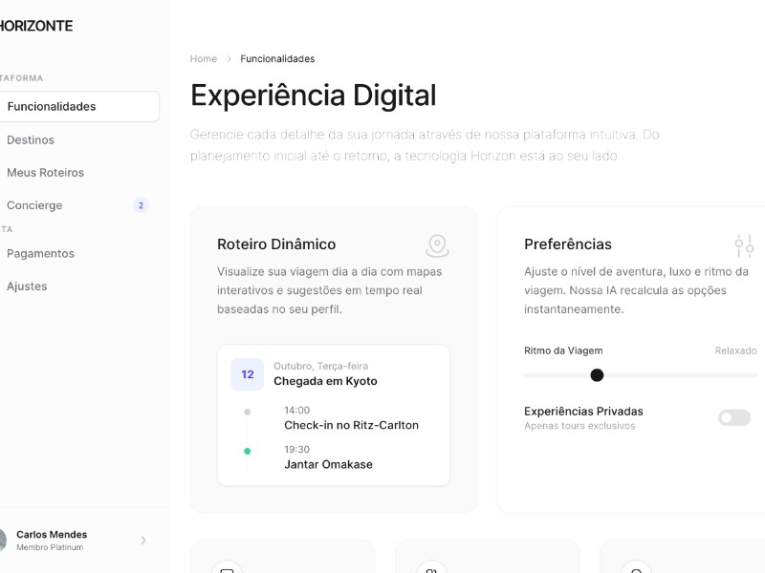Viewport: 765px width, 573px height.
Task: Select the gray timeline dot for the 14:00 check-in
Action: point(248,412)
